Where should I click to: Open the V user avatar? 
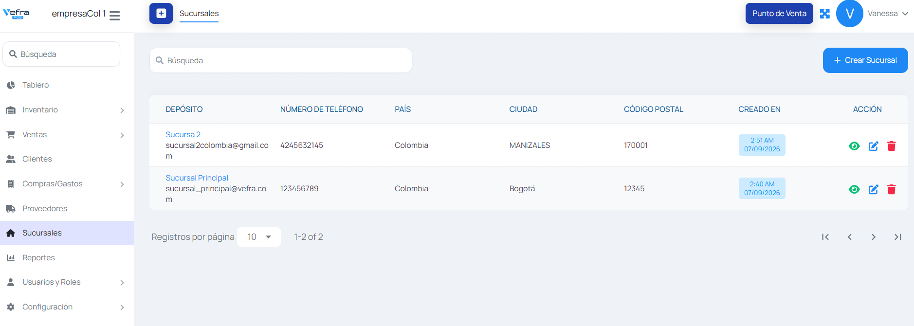pos(849,14)
